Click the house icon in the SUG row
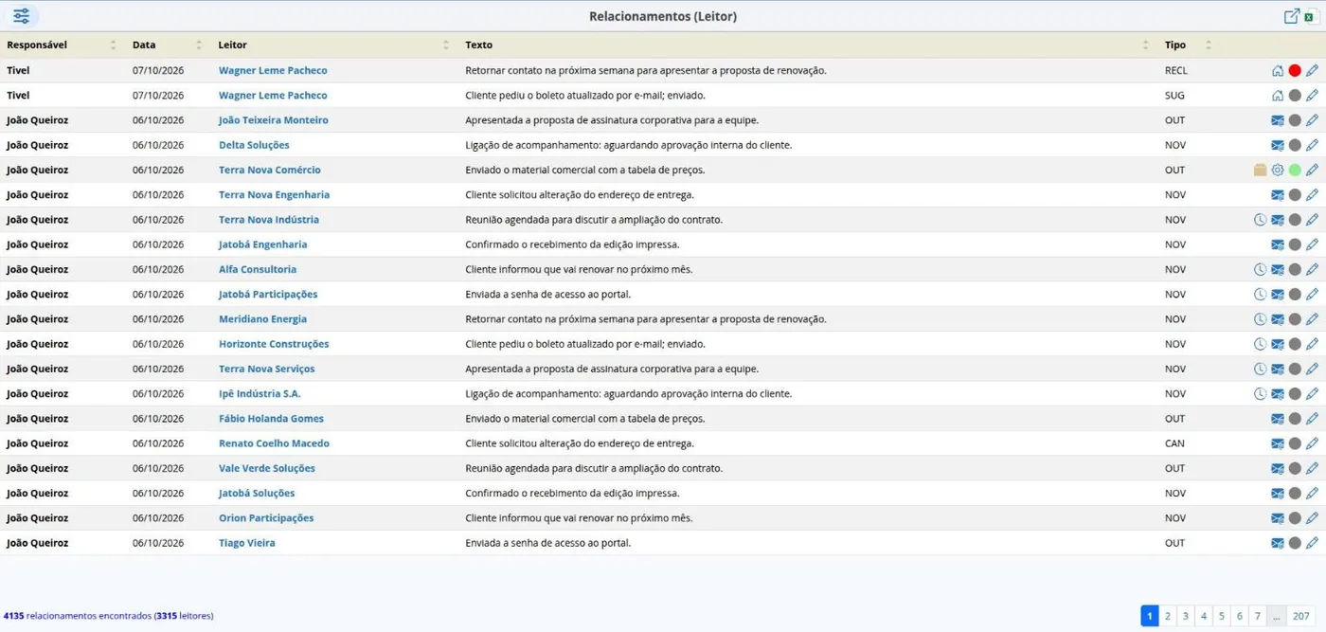Image resolution: width=1326 pixels, height=632 pixels. (1278, 95)
